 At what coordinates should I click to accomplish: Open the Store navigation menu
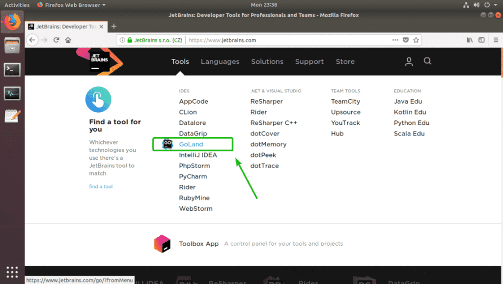point(345,61)
